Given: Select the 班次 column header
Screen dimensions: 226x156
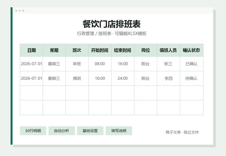Looking at the screenshot, I should (77, 50).
